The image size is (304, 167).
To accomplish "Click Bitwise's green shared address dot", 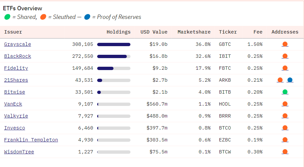I will pyautogui.click(x=285, y=92).
